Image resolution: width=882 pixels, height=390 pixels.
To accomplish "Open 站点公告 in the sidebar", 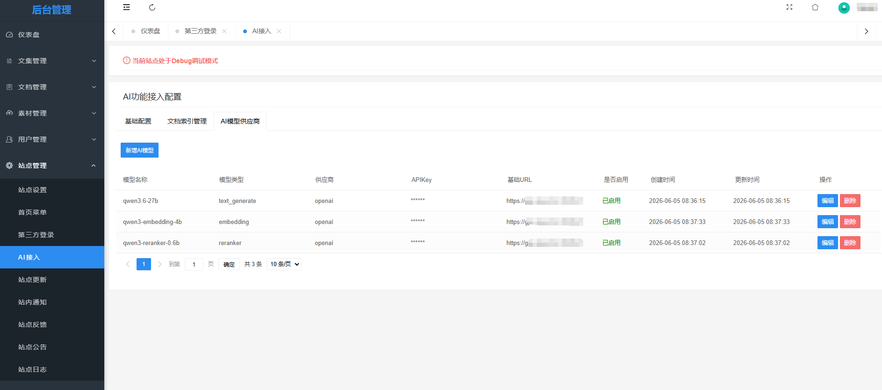I will 52,347.
